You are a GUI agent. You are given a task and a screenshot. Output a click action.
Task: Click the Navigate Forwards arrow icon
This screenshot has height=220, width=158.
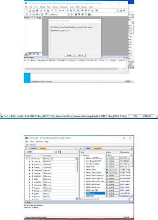click(x=63, y=10)
